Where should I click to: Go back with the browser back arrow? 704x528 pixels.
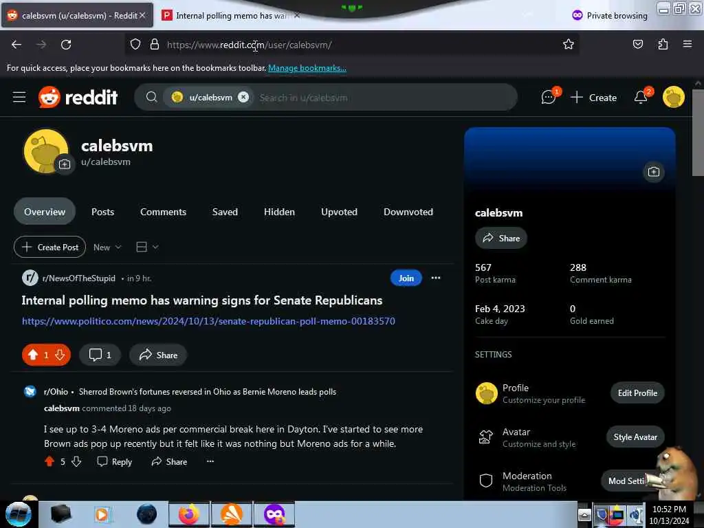pyautogui.click(x=16, y=45)
